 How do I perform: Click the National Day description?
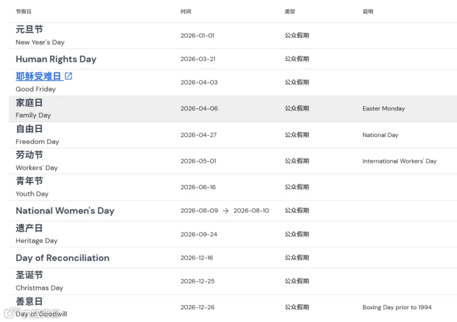(x=380, y=135)
